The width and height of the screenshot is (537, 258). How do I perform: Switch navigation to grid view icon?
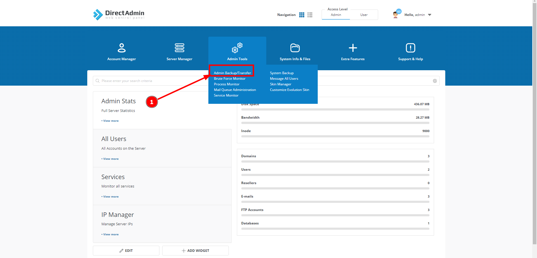(x=302, y=15)
